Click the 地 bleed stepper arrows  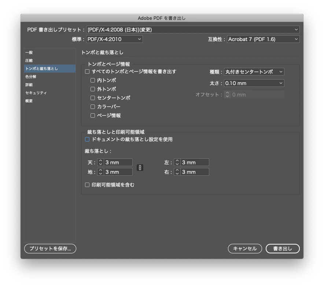(x=101, y=172)
